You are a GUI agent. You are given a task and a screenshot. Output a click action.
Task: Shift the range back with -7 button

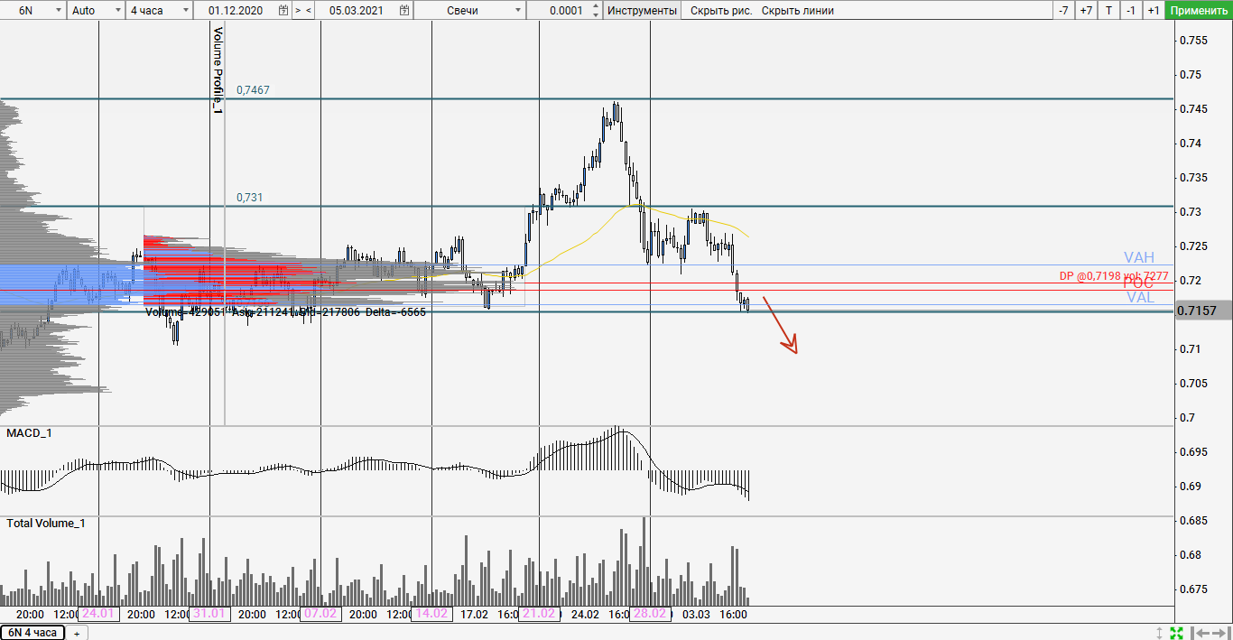coord(1064,11)
